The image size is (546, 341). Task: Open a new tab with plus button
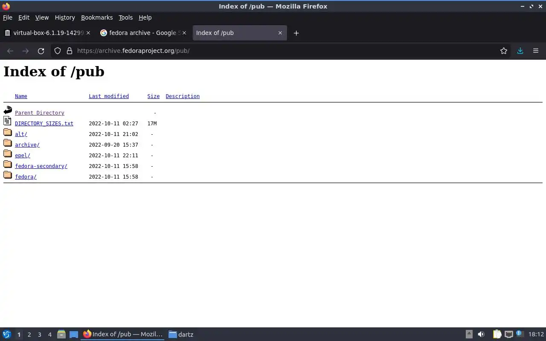click(x=296, y=33)
